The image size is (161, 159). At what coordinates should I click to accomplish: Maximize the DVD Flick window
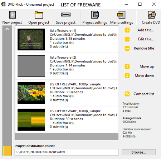[x=140, y=4]
